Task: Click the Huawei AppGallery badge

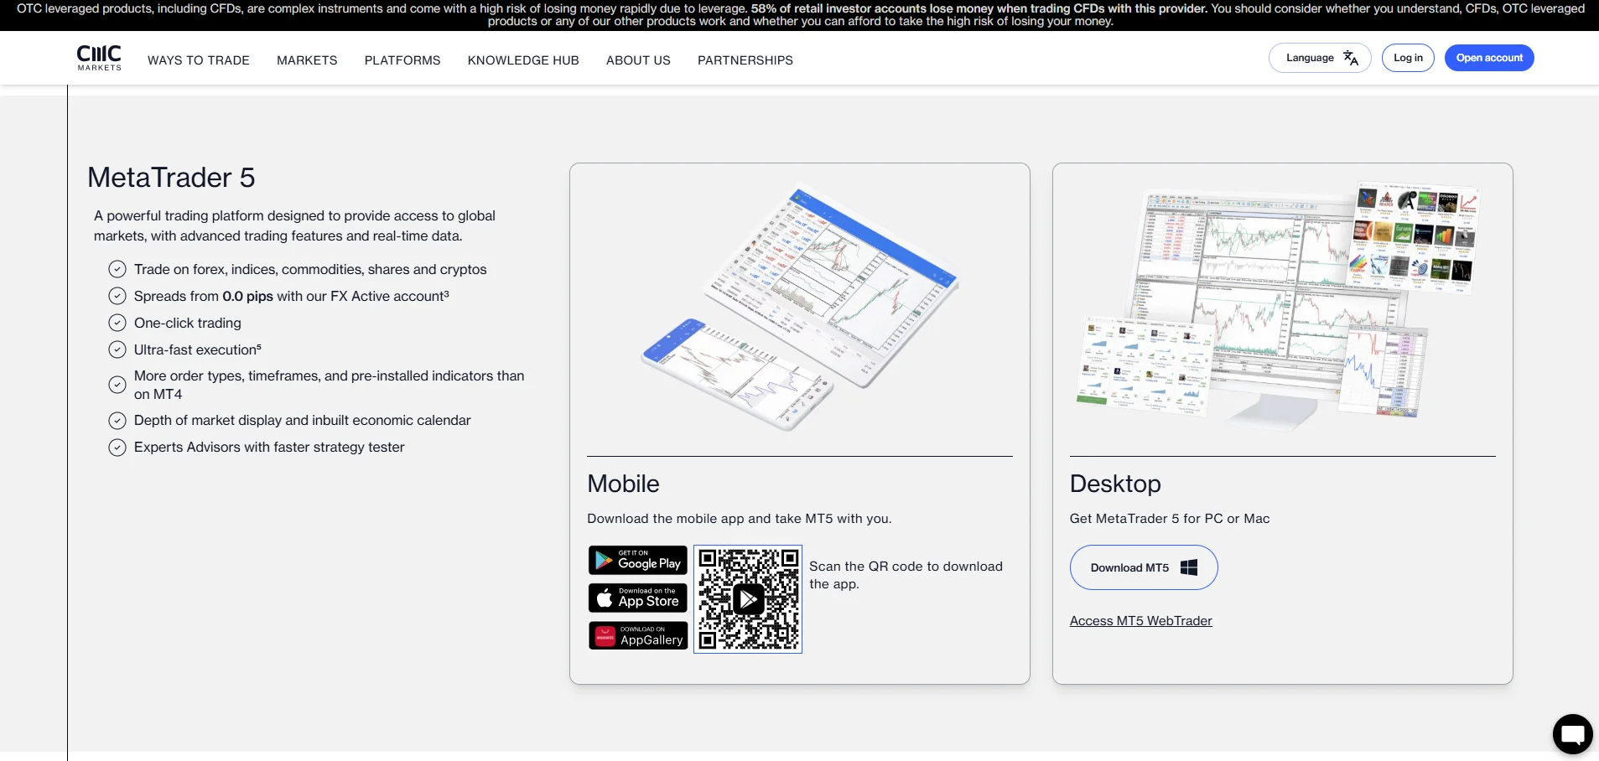Action: (x=638, y=635)
